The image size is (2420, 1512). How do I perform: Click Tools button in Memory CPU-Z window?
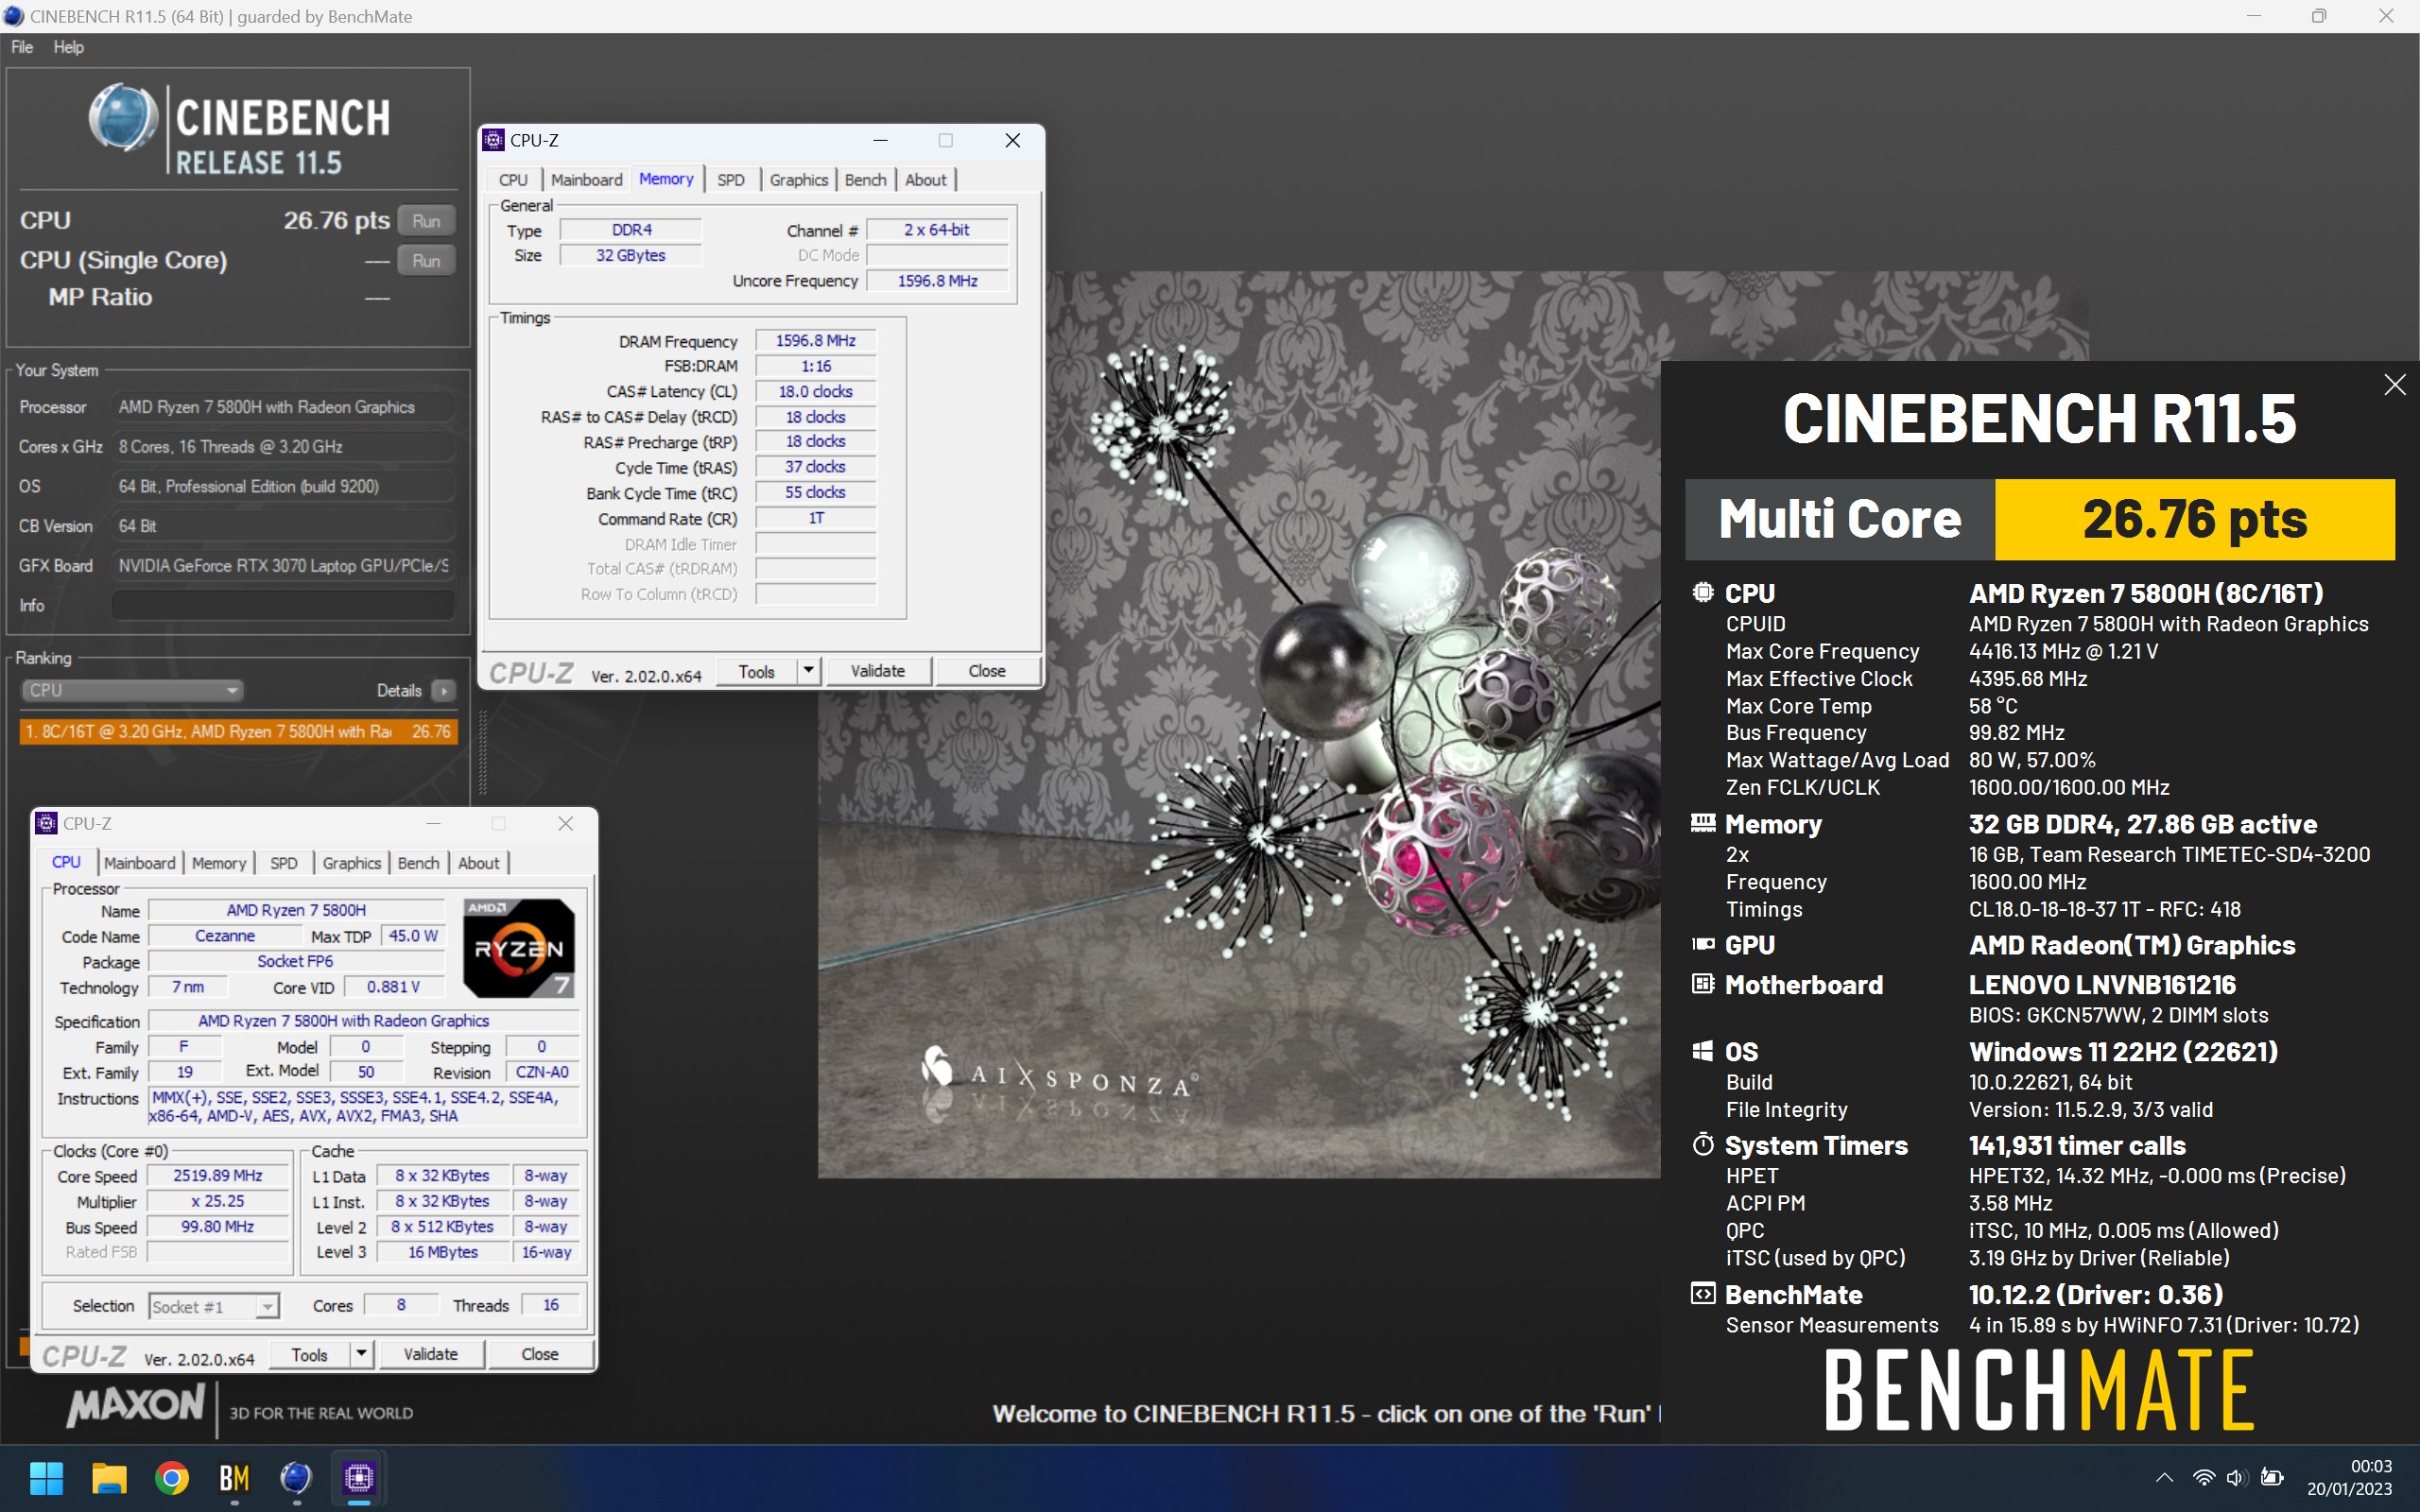(757, 671)
